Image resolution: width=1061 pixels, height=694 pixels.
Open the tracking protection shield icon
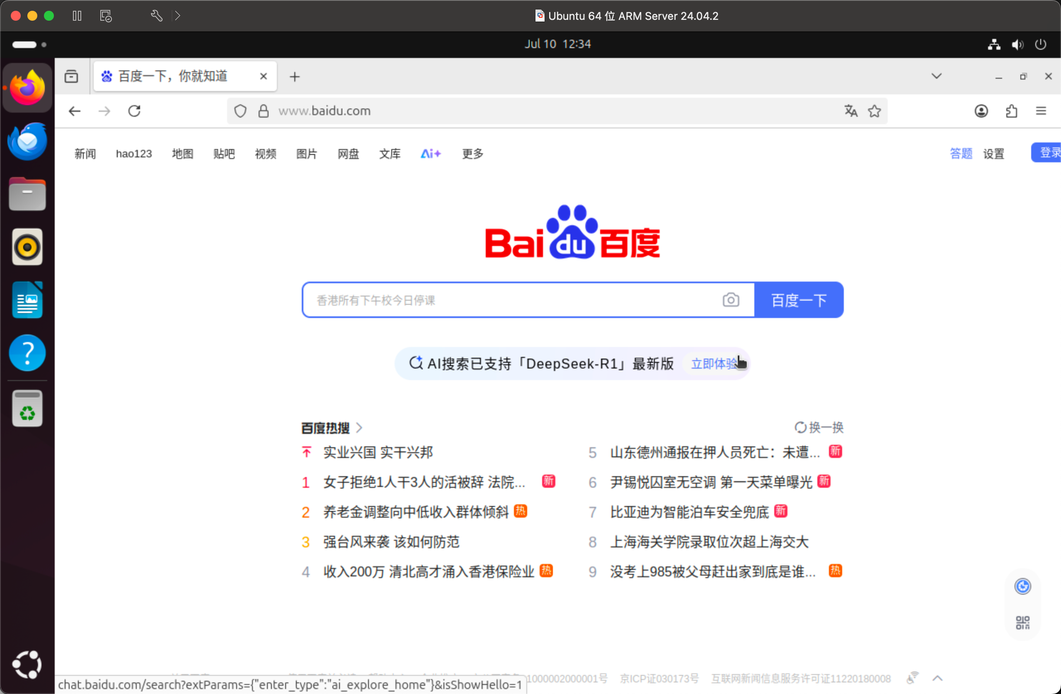coord(240,111)
